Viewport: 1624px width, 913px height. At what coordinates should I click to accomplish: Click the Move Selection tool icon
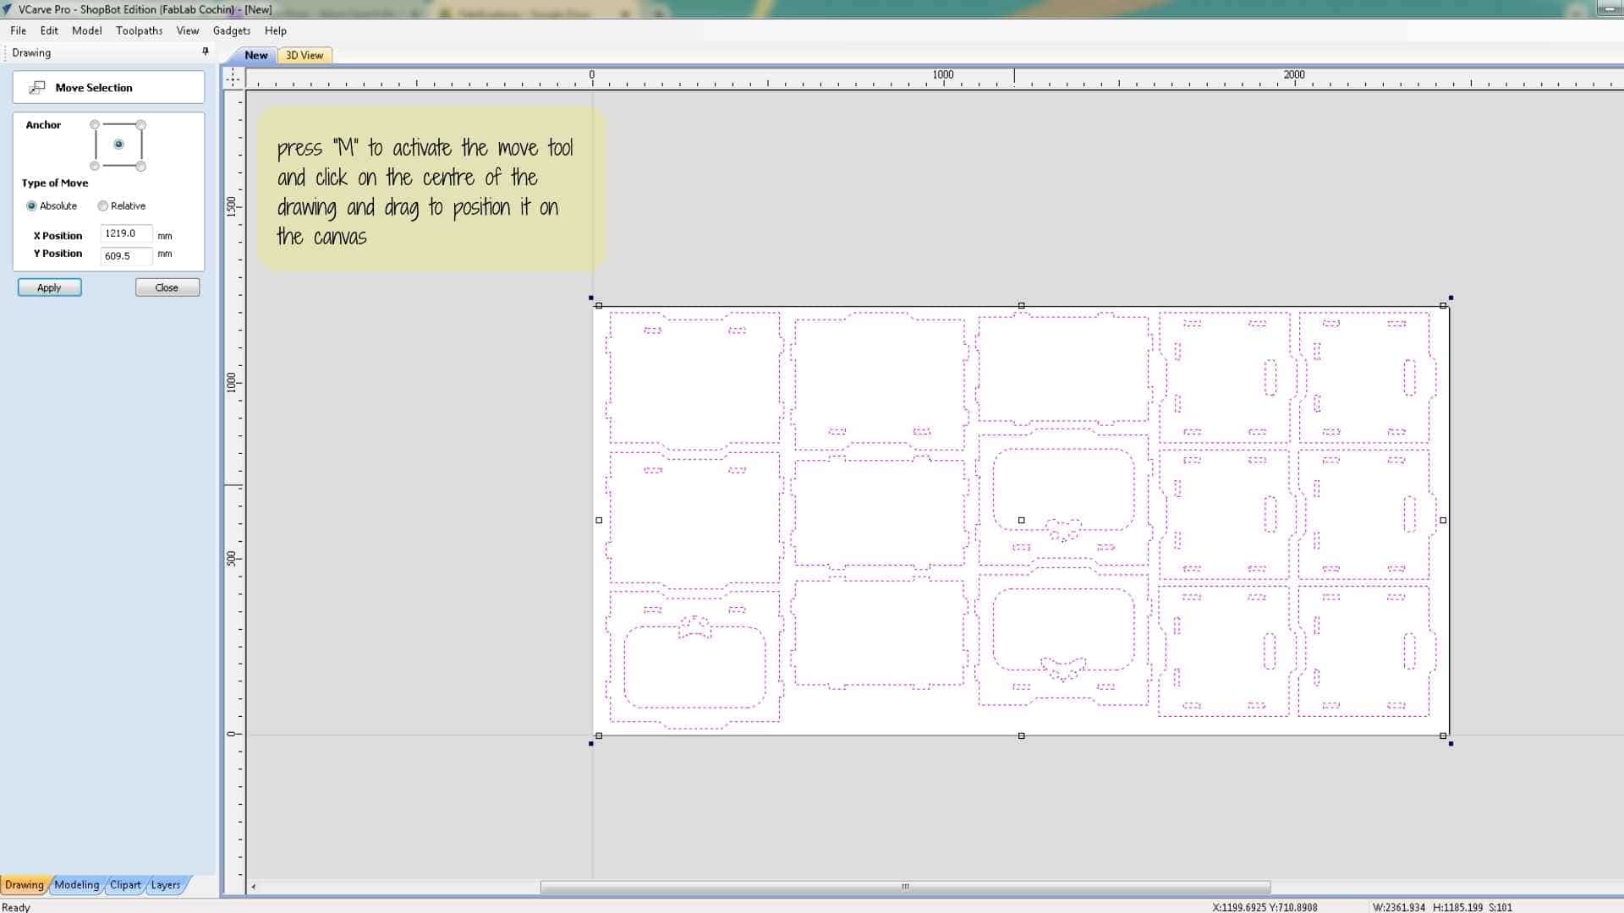coord(37,87)
